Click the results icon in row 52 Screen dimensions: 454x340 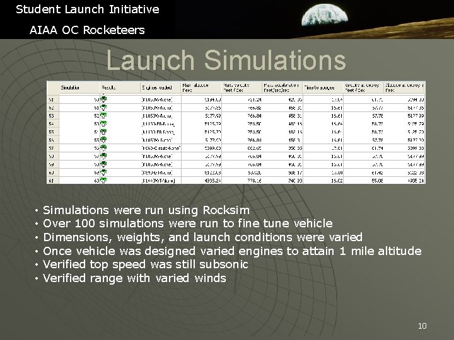(x=103, y=108)
